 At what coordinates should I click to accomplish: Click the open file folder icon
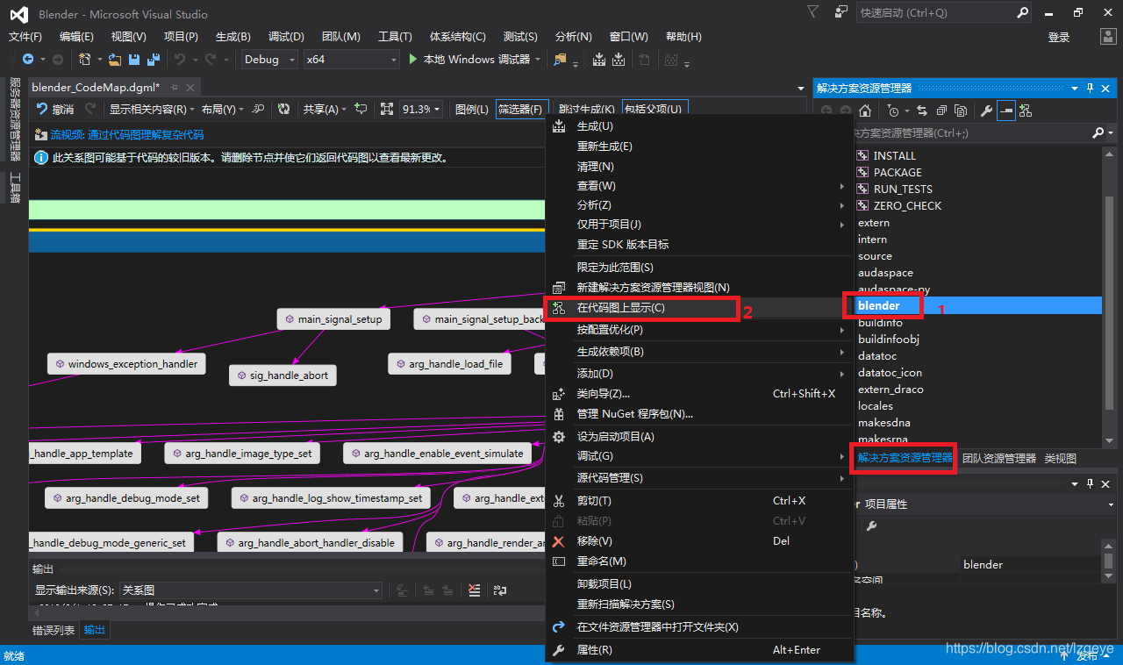point(115,59)
